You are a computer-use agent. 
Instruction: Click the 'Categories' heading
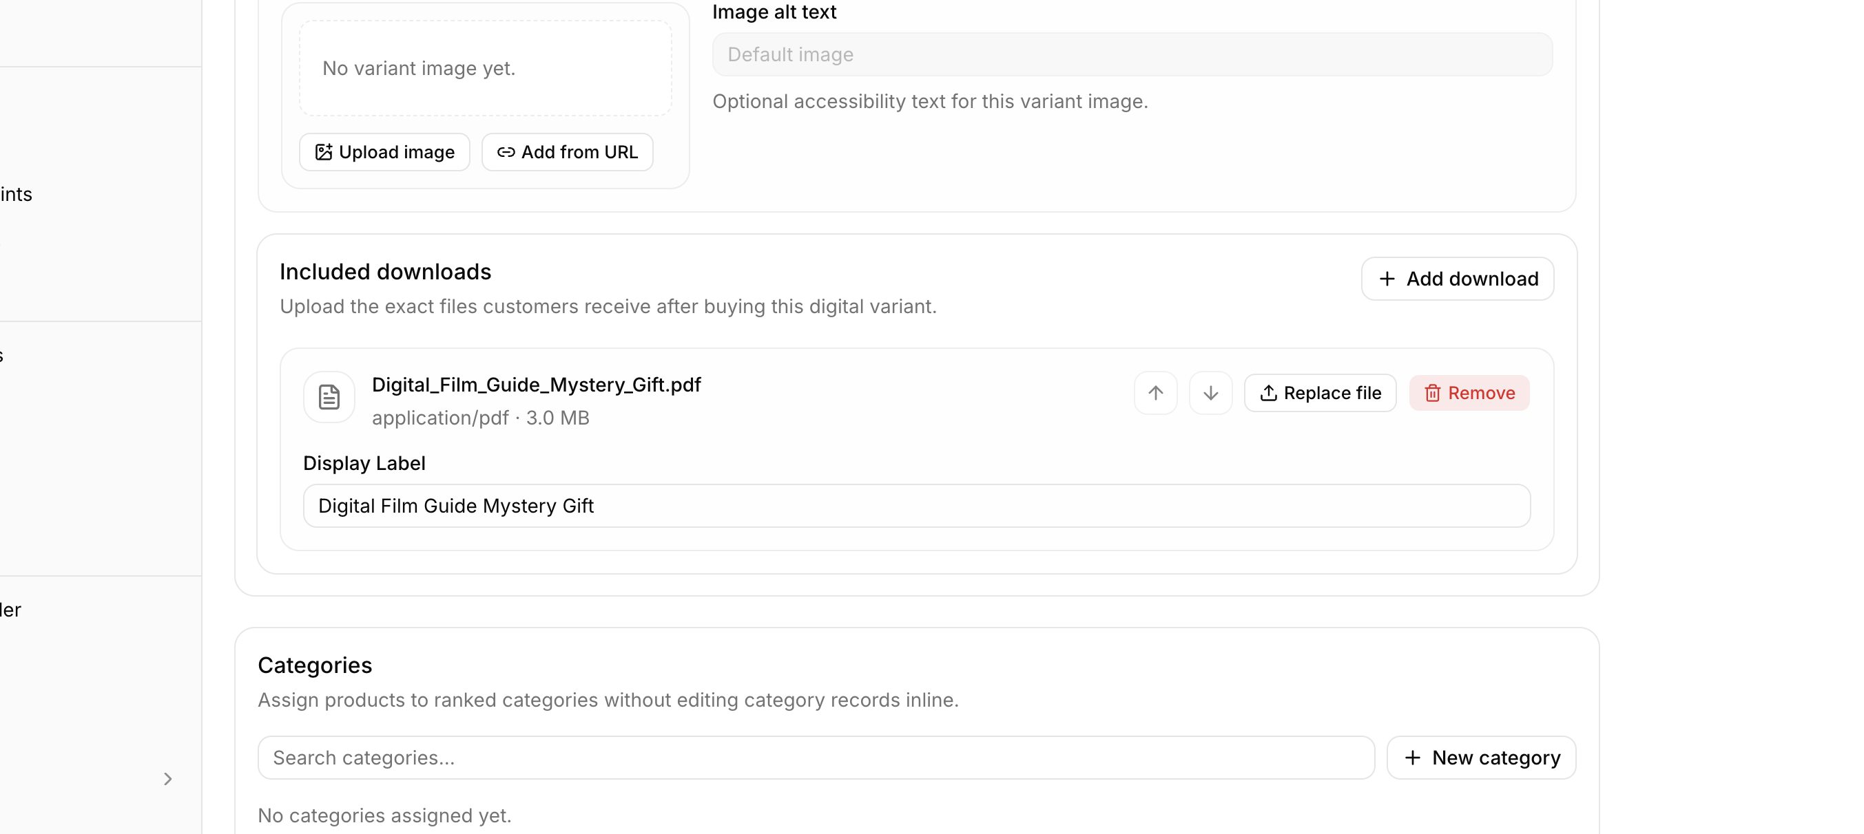tap(315, 665)
